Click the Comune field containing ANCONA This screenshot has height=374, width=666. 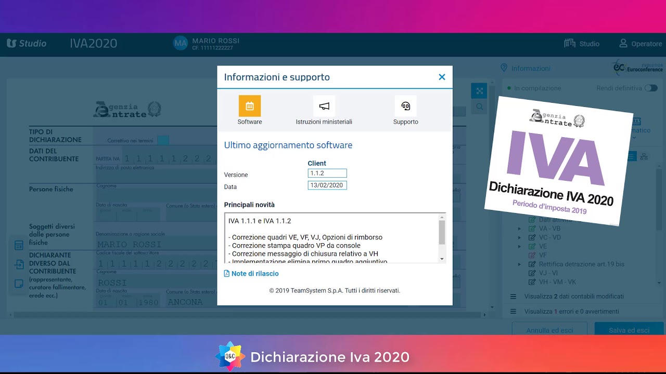tap(190, 302)
